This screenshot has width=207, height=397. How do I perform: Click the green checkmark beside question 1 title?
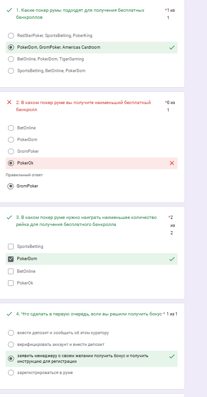click(9, 10)
